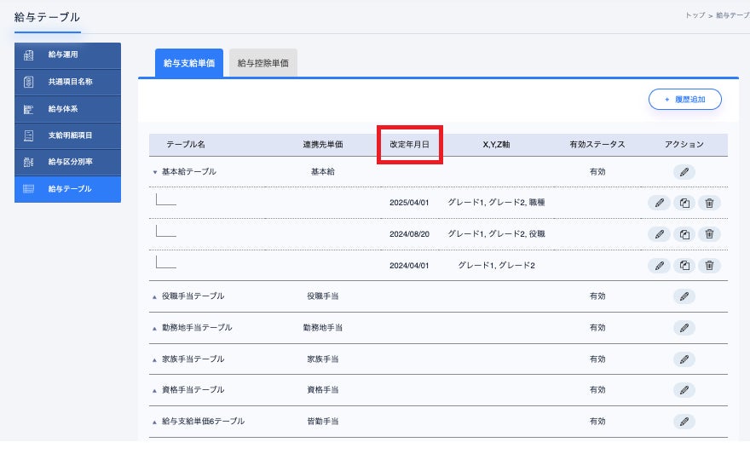Delete the 2024/04/01 revision entry
750x471 pixels.
tap(709, 266)
